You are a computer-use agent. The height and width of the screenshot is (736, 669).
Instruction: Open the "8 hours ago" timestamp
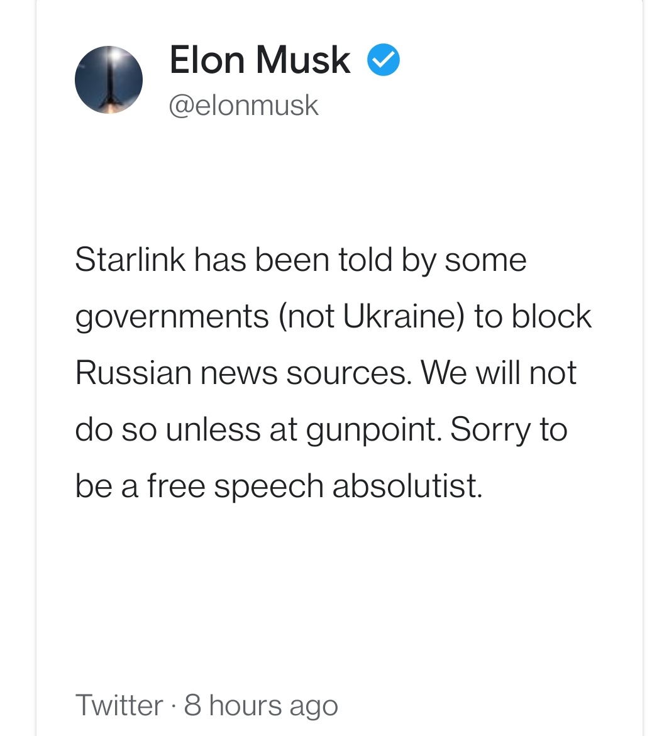pos(260,705)
